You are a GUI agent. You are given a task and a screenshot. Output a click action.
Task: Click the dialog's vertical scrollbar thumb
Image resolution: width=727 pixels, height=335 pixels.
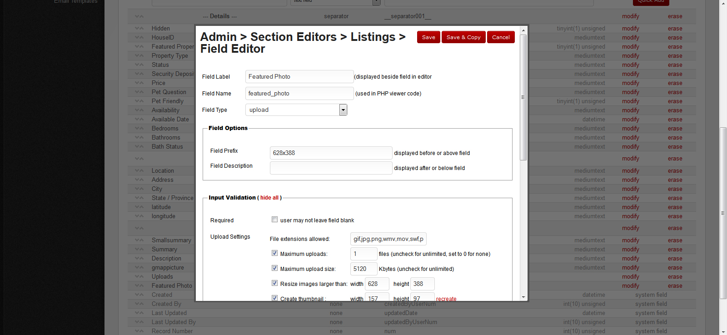(x=523, y=97)
